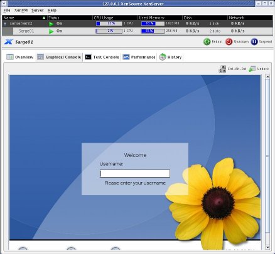Click the xenserver32 used memory bar
Viewport: 275px width, 254px height.
tap(153, 23)
